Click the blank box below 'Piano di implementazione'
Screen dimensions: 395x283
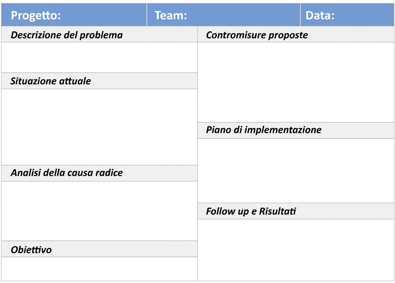(x=295, y=170)
